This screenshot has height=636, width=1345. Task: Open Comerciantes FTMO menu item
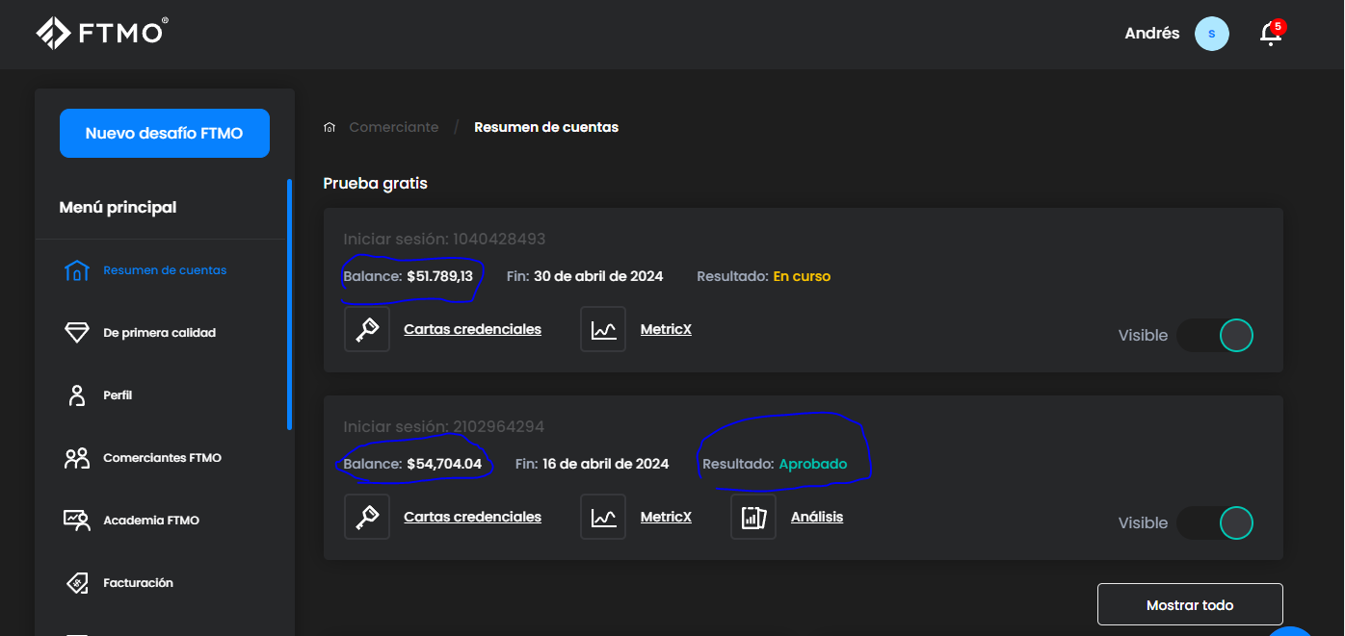pyautogui.click(x=162, y=458)
